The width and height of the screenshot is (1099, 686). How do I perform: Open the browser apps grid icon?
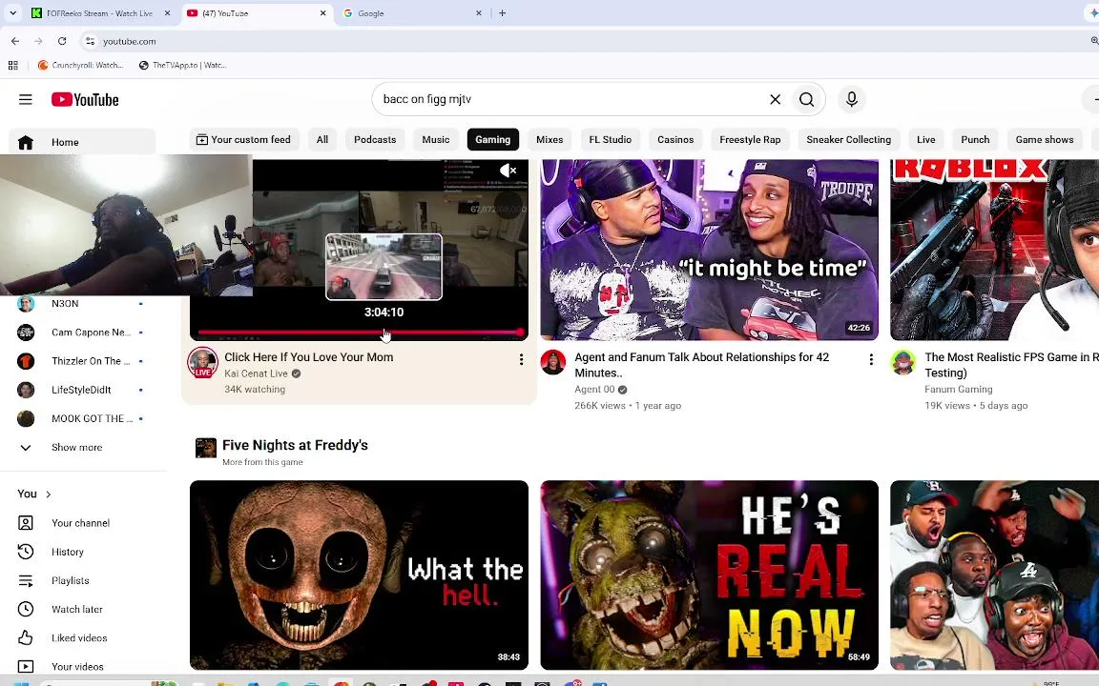point(12,65)
